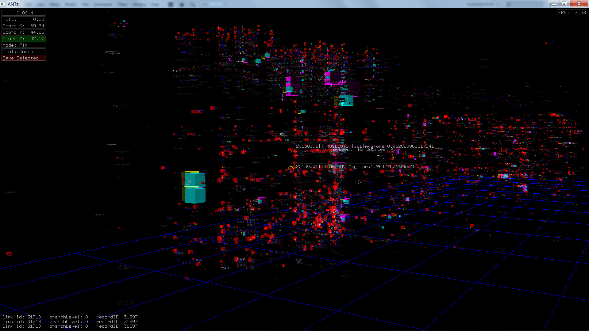Click the compass heading '0.00 N' box

[x=23, y=13]
